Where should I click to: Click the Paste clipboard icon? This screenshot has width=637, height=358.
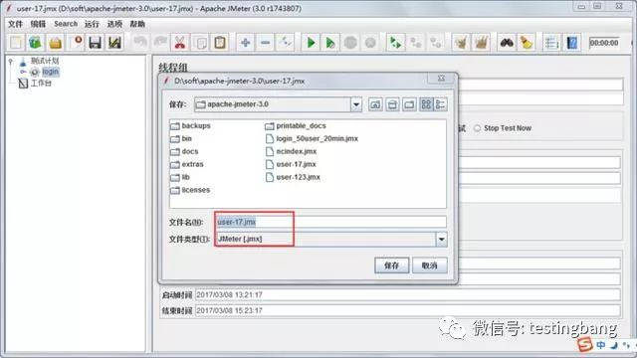pyautogui.click(x=220, y=42)
